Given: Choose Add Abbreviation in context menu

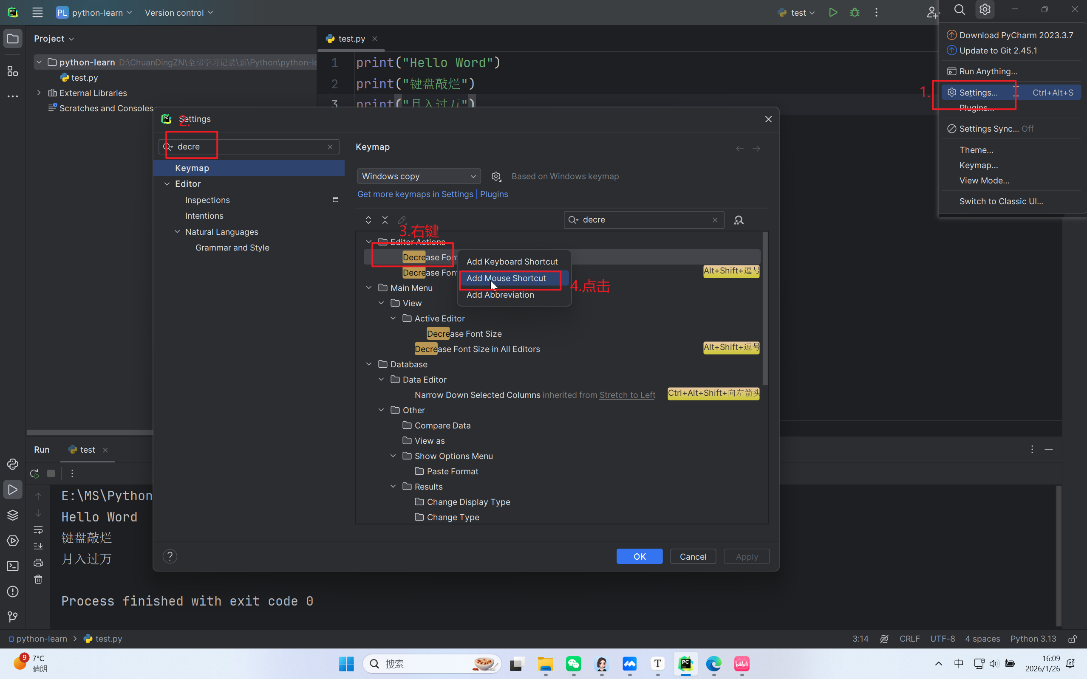Looking at the screenshot, I should [500, 295].
